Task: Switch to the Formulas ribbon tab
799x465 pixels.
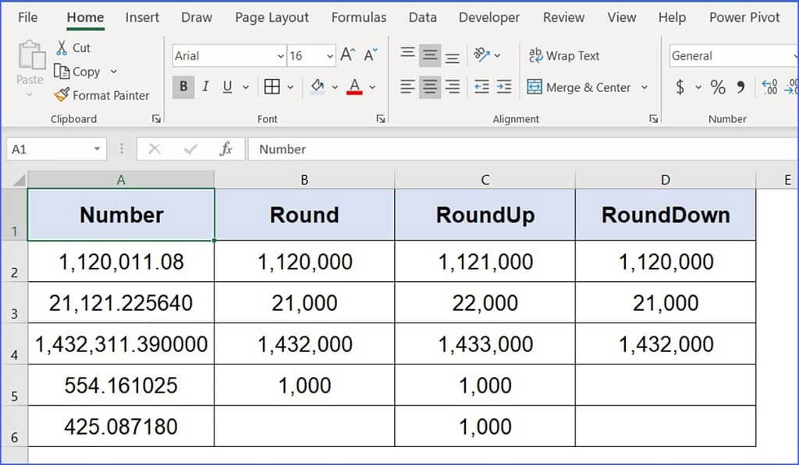Action: click(x=358, y=16)
